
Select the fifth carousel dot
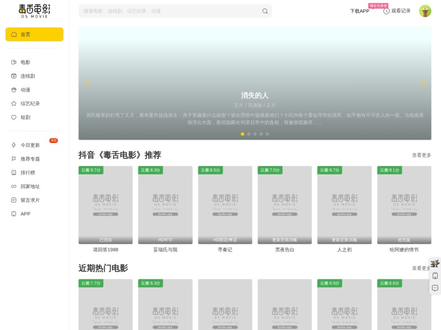pyautogui.click(x=267, y=134)
